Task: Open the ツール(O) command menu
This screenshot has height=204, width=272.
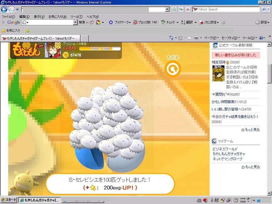Action: coord(250,38)
